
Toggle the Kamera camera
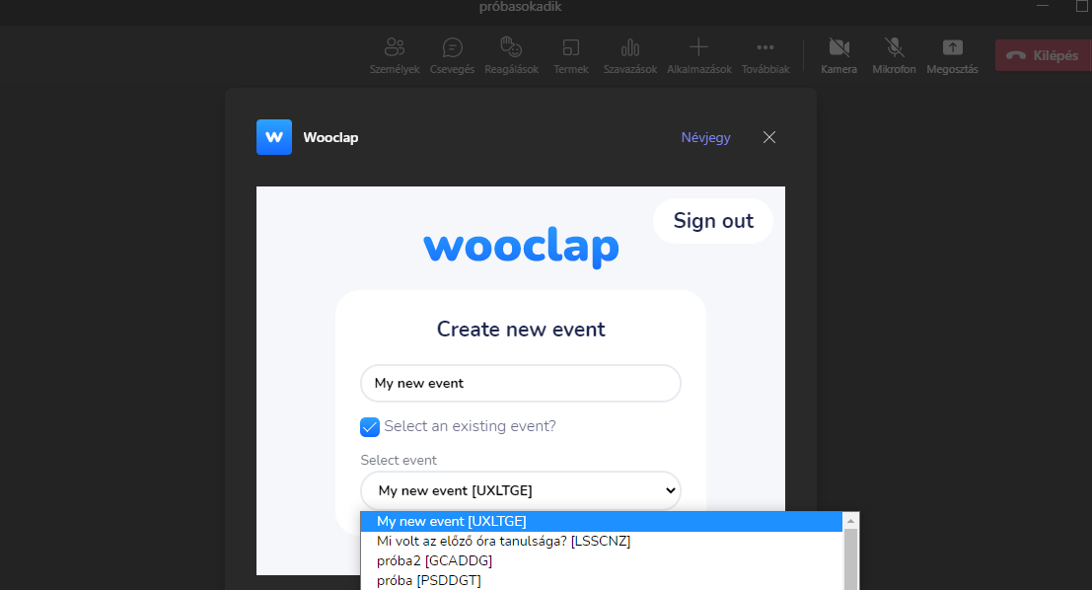click(838, 55)
